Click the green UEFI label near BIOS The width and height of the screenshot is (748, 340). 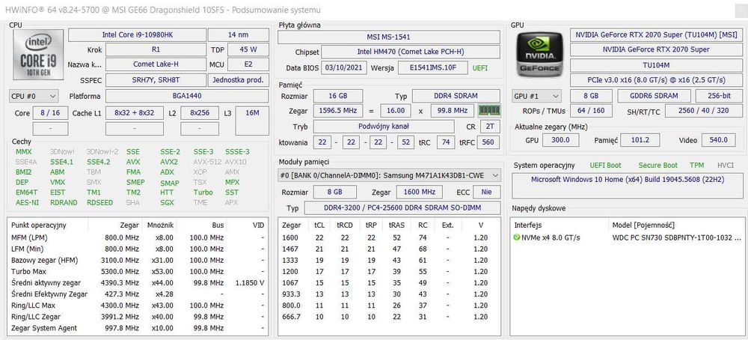(x=480, y=68)
